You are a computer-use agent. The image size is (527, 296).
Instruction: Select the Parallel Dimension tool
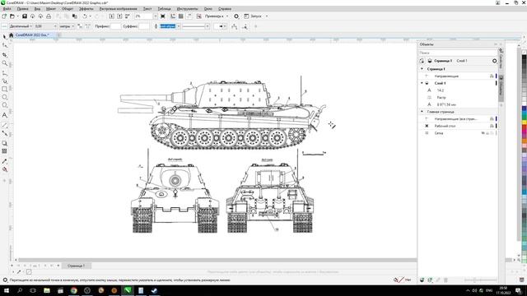(x=5, y=125)
